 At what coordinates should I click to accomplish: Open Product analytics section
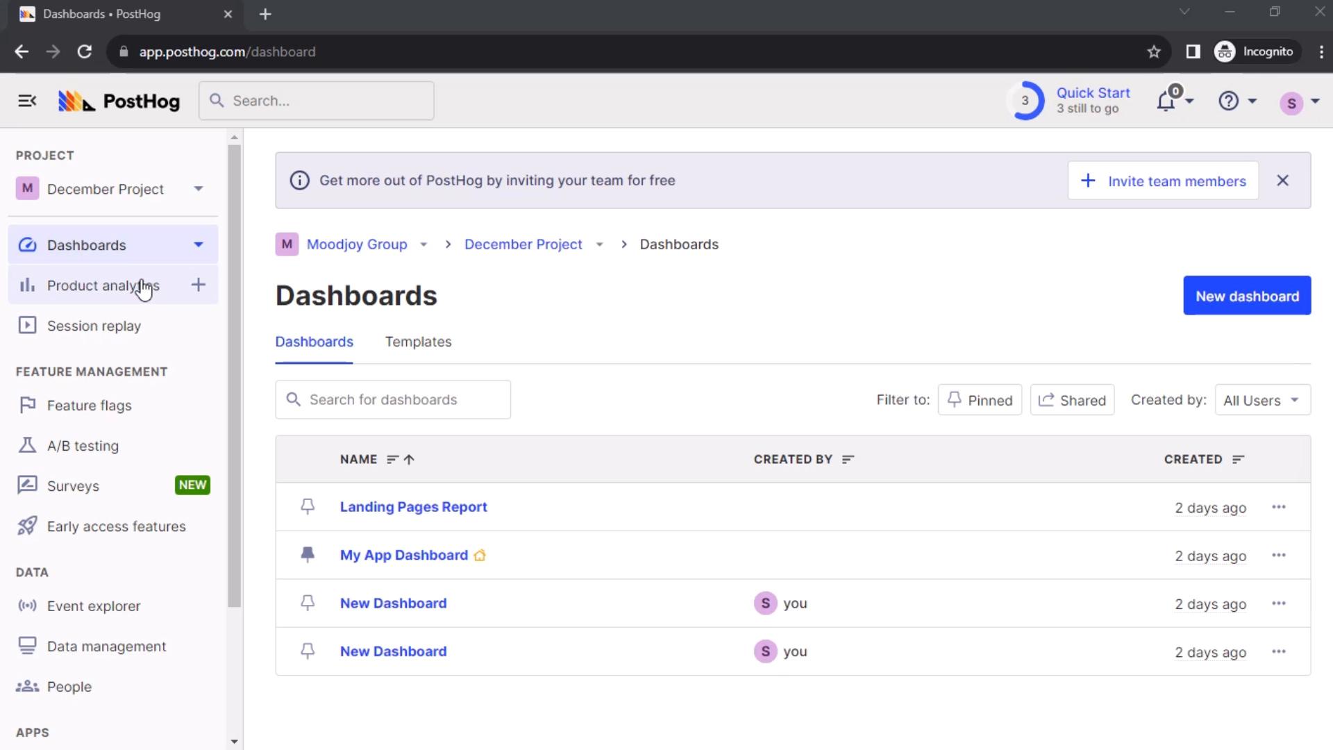(103, 285)
